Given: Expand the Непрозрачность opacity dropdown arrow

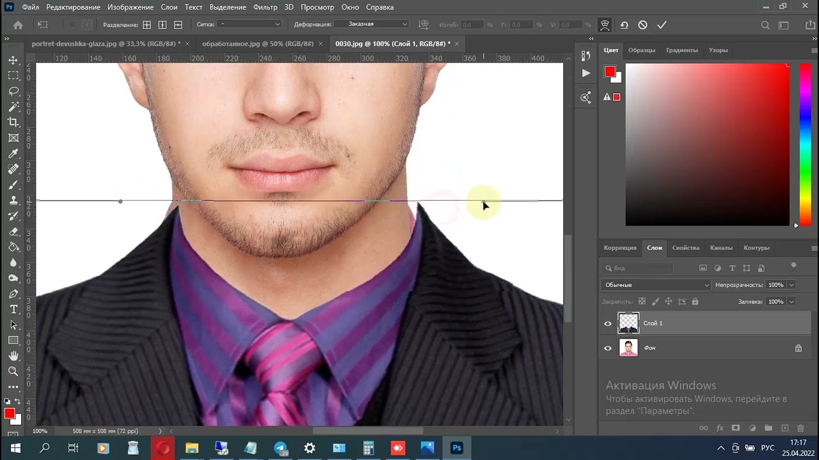Looking at the screenshot, I should click(791, 285).
